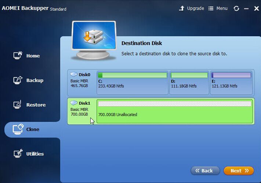The image size is (261, 183).
Task: Open the Utilities section
Action: [x=35, y=154]
